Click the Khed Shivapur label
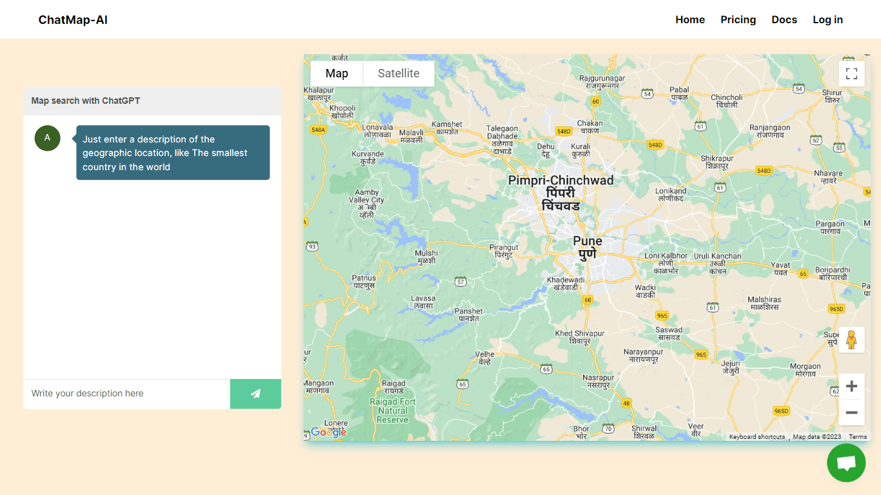Screen dimensions: 881x495 pyautogui.click(x=580, y=337)
